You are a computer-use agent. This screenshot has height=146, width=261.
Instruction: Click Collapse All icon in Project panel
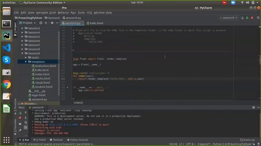pos(46,23)
